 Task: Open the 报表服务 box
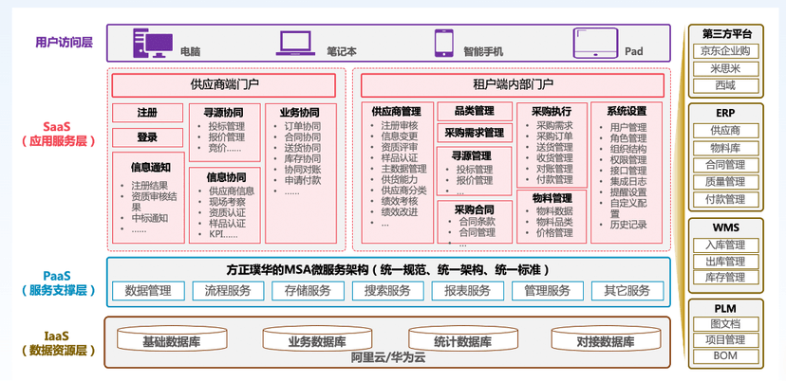click(467, 290)
